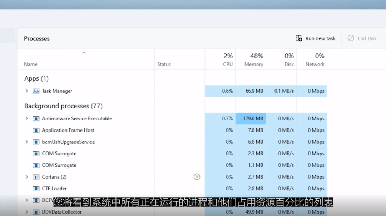Select the Task Manager app icon
Image resolution: width=386 pixels, height=216 pixels.
(x=36, y=91)
